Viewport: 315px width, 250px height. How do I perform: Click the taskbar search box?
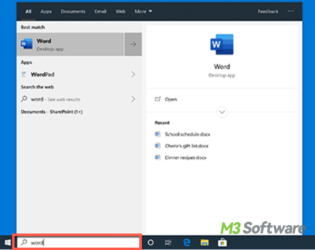tap(78, 243)
